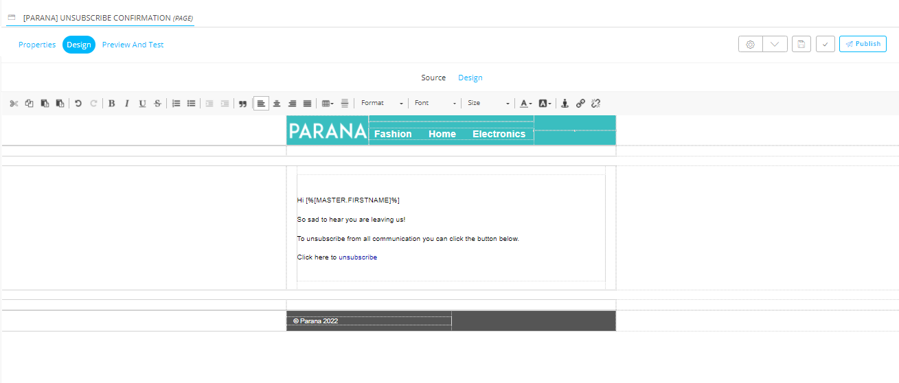Toggle bold formatting
This screenshot has width=899, height=383.
point(111,104)
